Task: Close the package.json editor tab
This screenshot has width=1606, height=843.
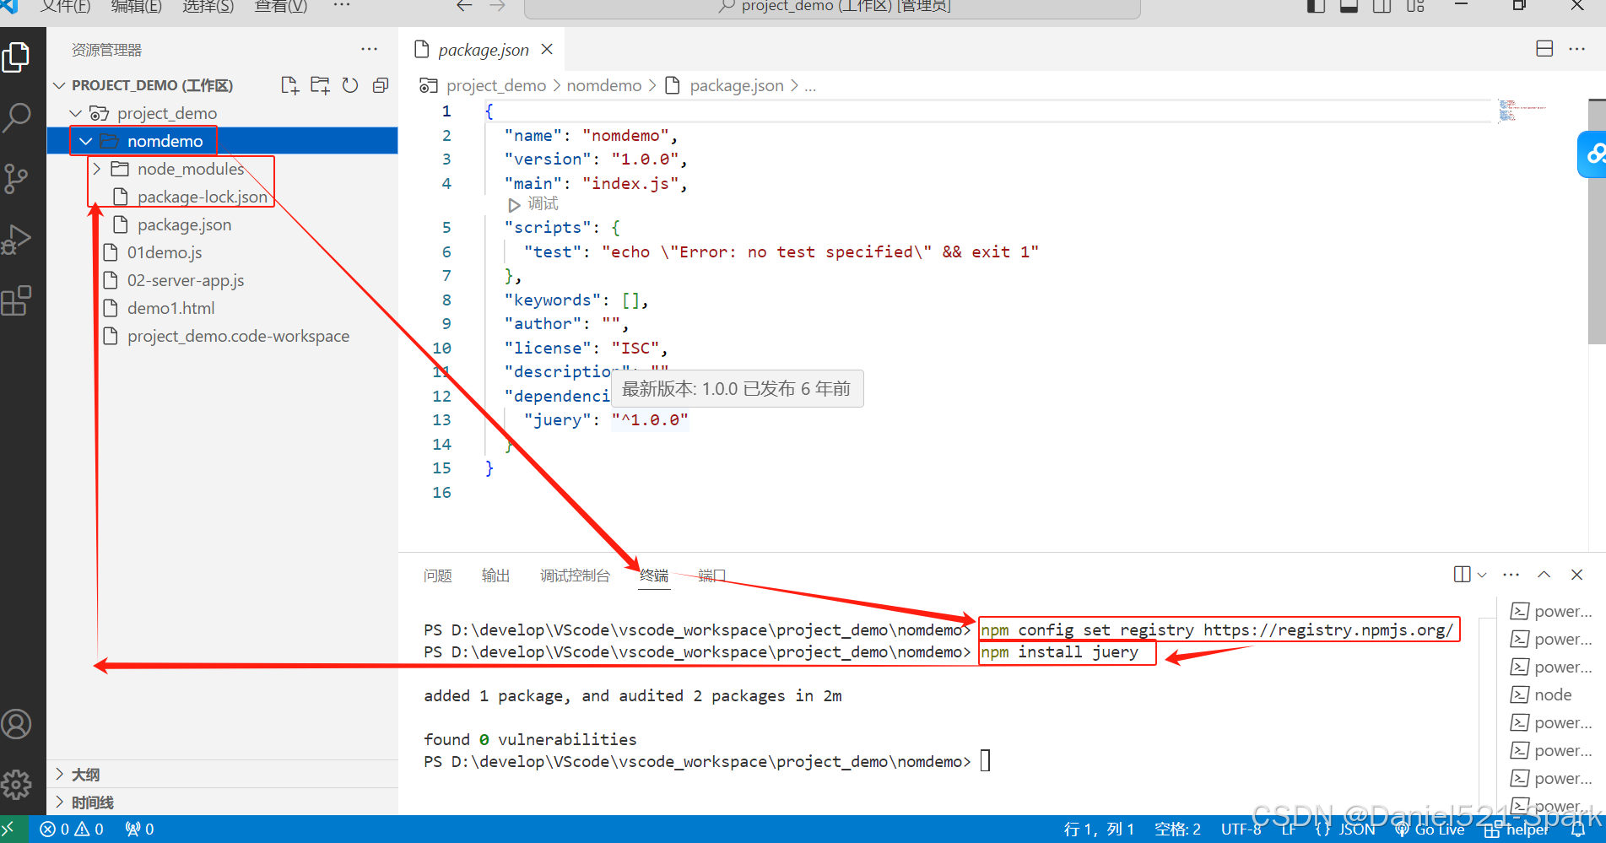Action: (x=547, y=49)
